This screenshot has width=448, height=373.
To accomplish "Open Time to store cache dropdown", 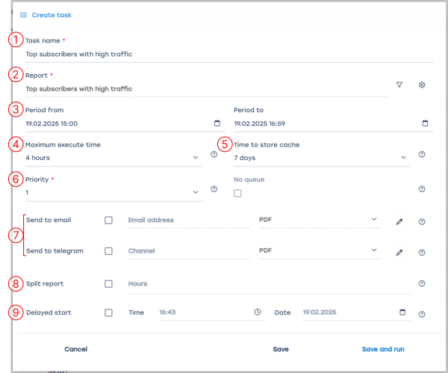I will coord(403,158).
